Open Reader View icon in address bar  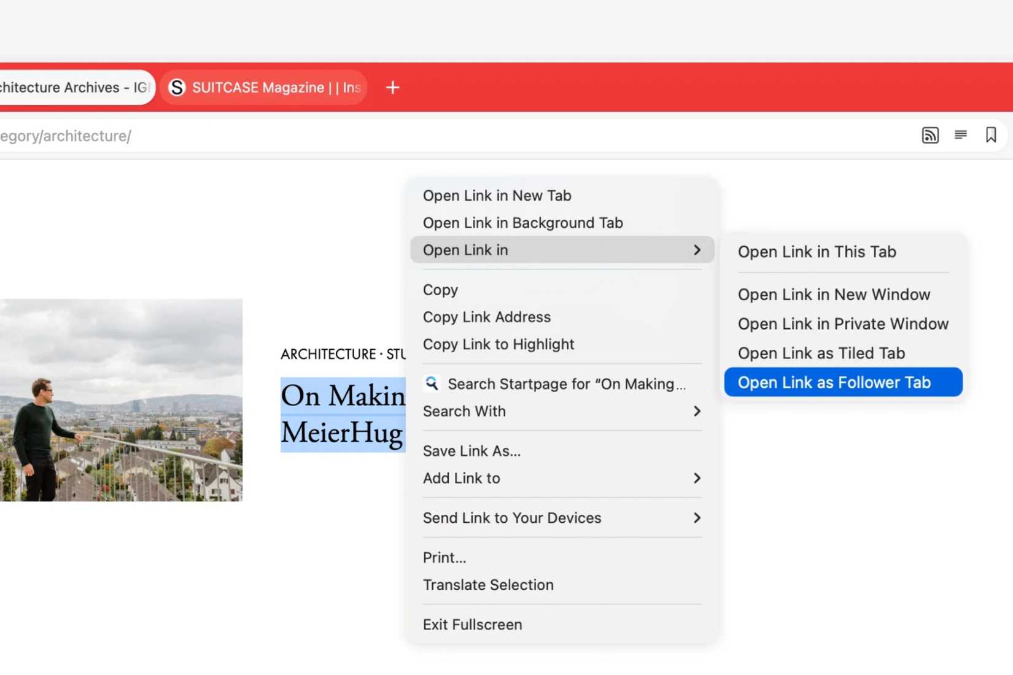[x=960, y=135]
